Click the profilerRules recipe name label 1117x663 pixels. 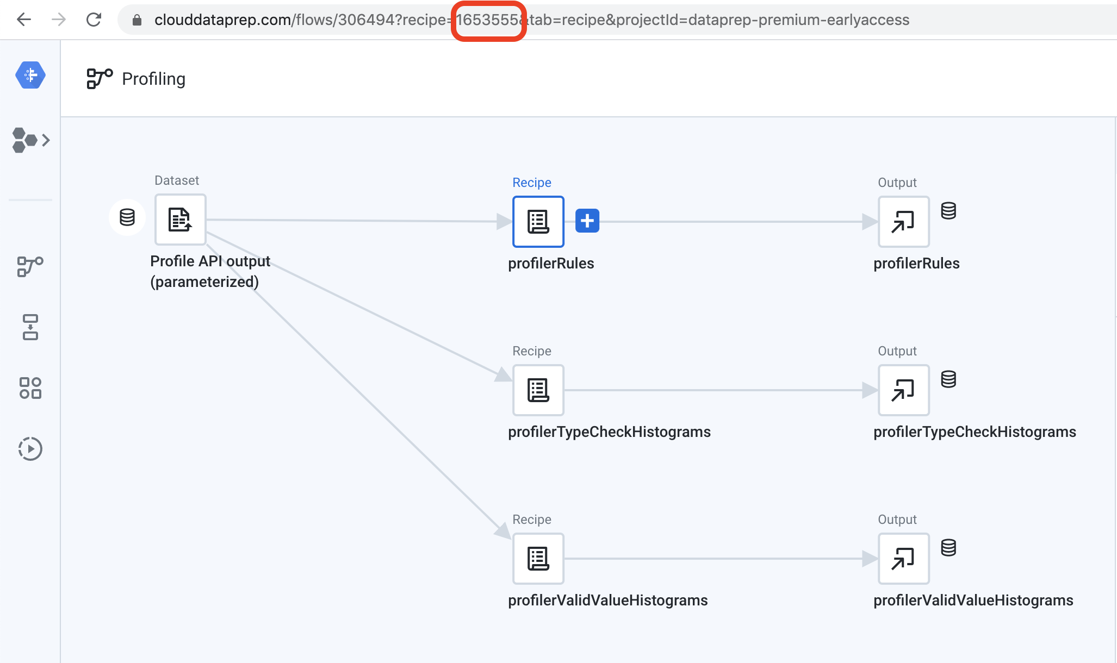(x=551, y=264)
